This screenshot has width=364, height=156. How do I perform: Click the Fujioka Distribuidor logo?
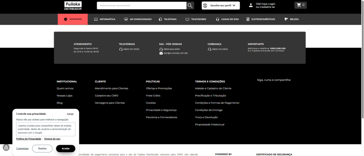pos(73,5)
